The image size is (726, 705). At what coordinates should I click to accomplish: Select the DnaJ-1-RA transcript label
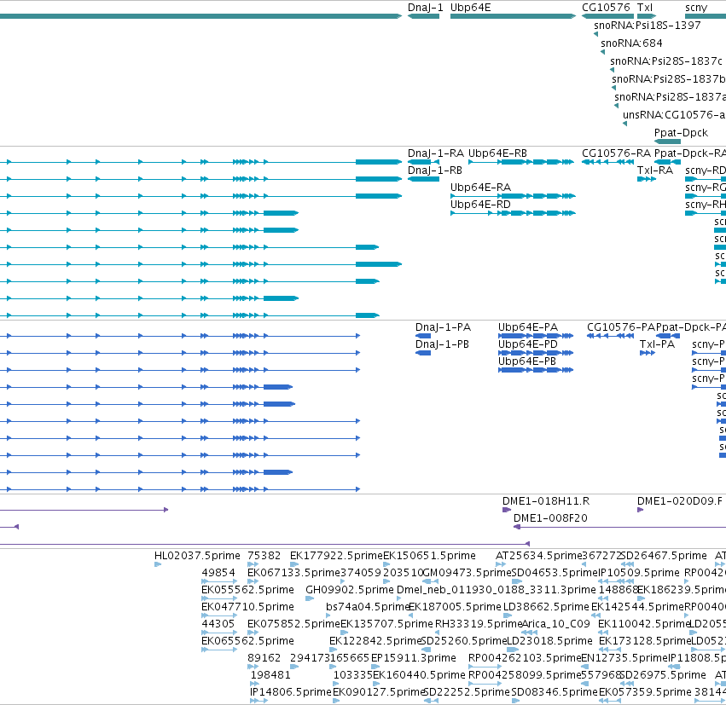click(x=435, y=153)
